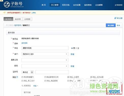Click the 帮助教程 external link icon
The height and width of the screenshot is (96, 124).
[x=115, y=5]
